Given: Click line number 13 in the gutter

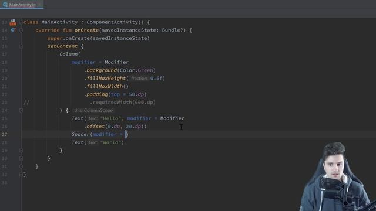Looking at the screenshot, I should click(5, 22).
